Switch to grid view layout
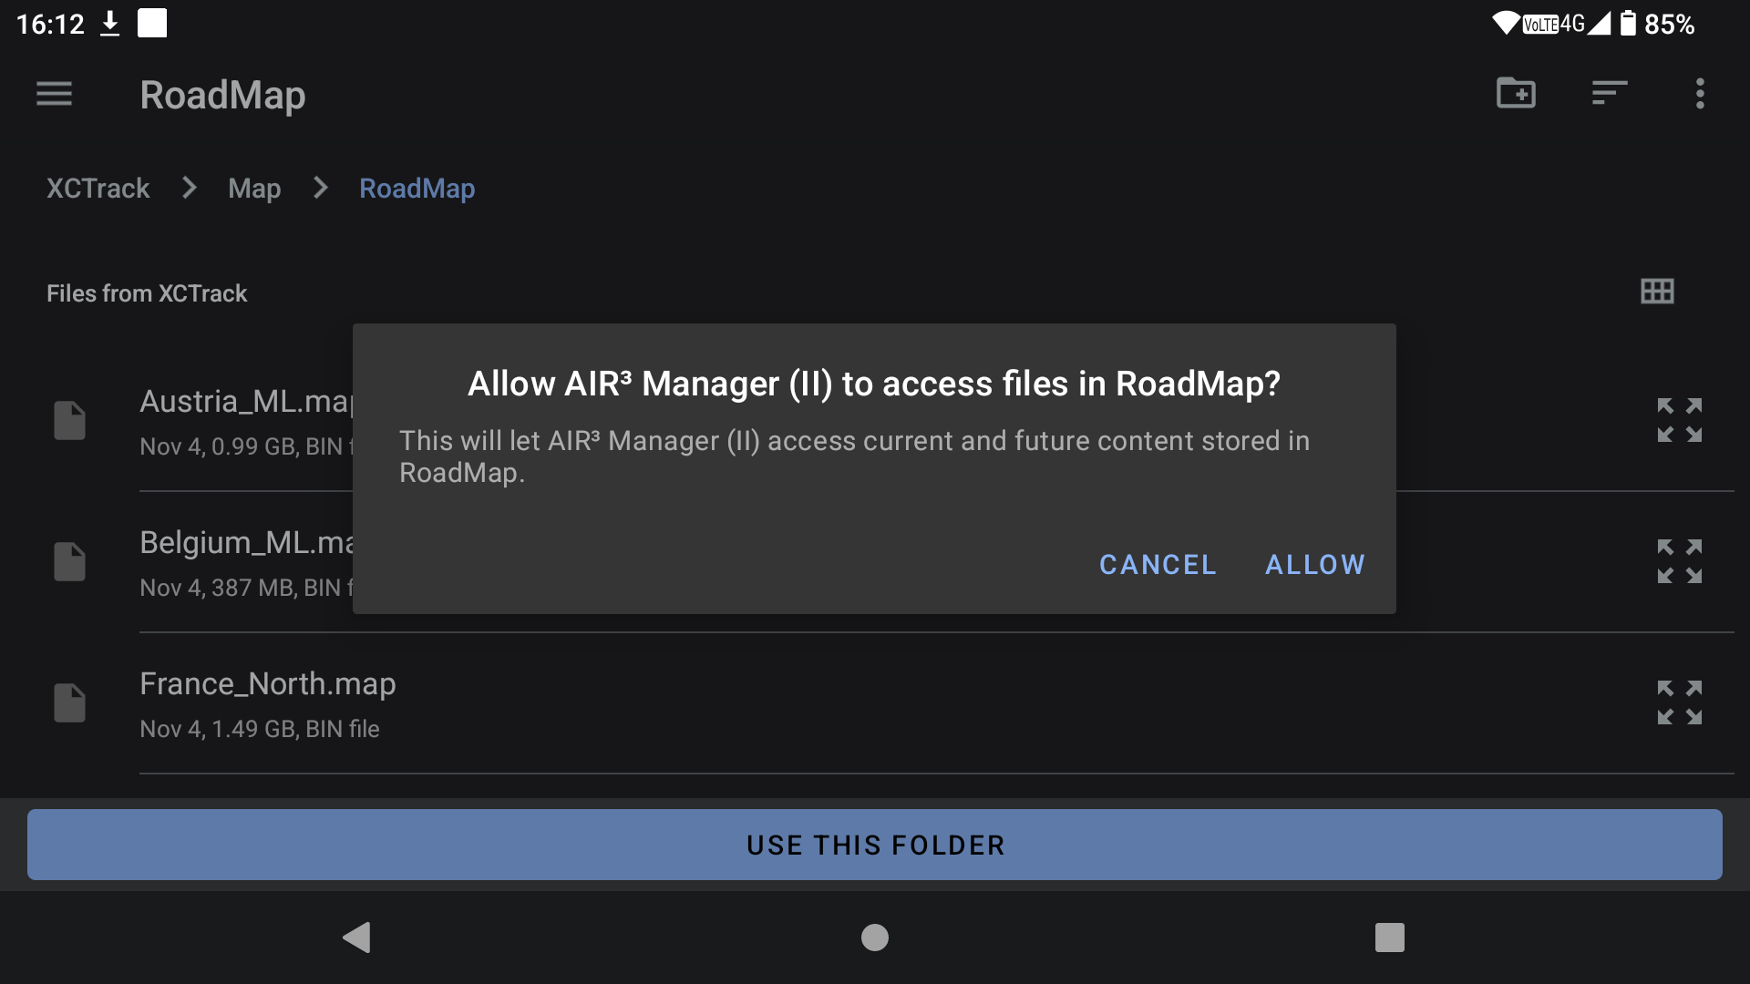1750x984 pixels. tap(1656, 292)
